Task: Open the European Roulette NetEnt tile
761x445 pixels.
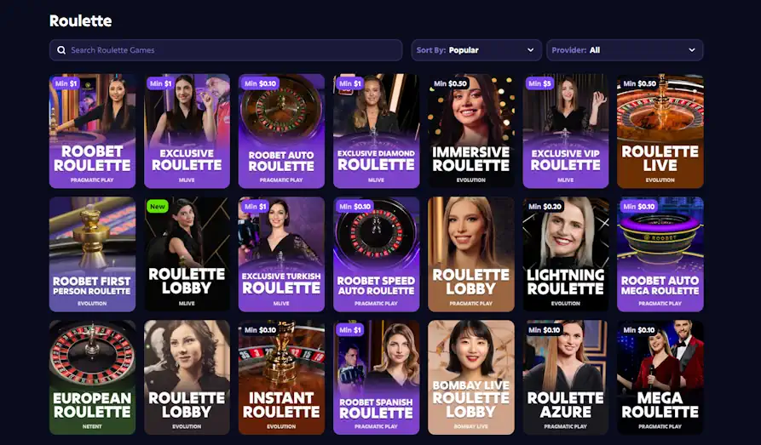Action: [x=92, y=377]
